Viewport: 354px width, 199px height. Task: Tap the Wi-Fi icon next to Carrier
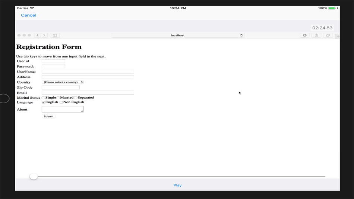[x=32, y=8]
